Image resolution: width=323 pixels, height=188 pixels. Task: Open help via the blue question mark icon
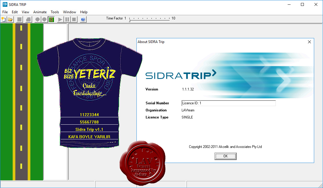83,19
